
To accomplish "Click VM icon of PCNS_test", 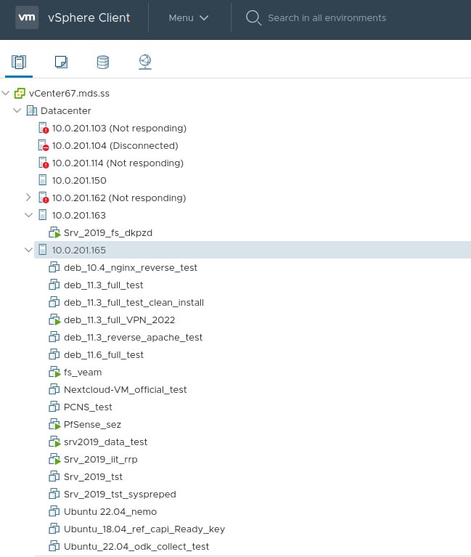I will tap(54, 407).
